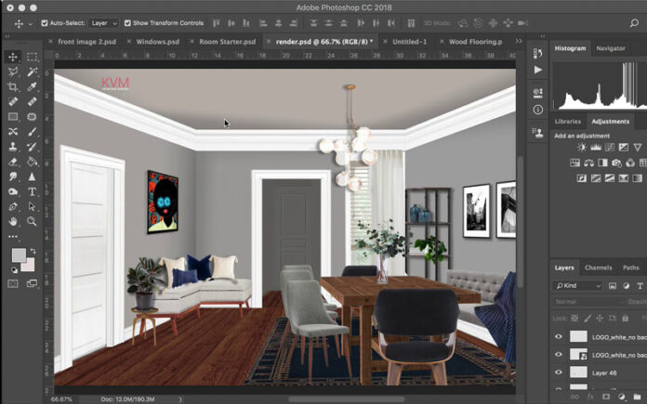The width and height of the screenshot is (647, 404).
Task: Select the Paint Bucket tool
Action: (32, 162)
